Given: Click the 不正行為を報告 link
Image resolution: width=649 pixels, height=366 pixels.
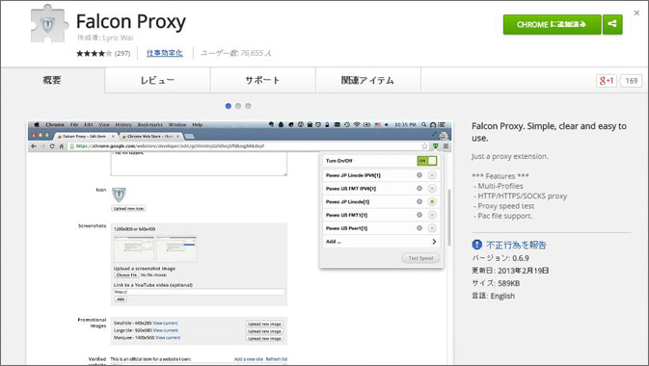Looking at the screenshot, I should point(516,245).
